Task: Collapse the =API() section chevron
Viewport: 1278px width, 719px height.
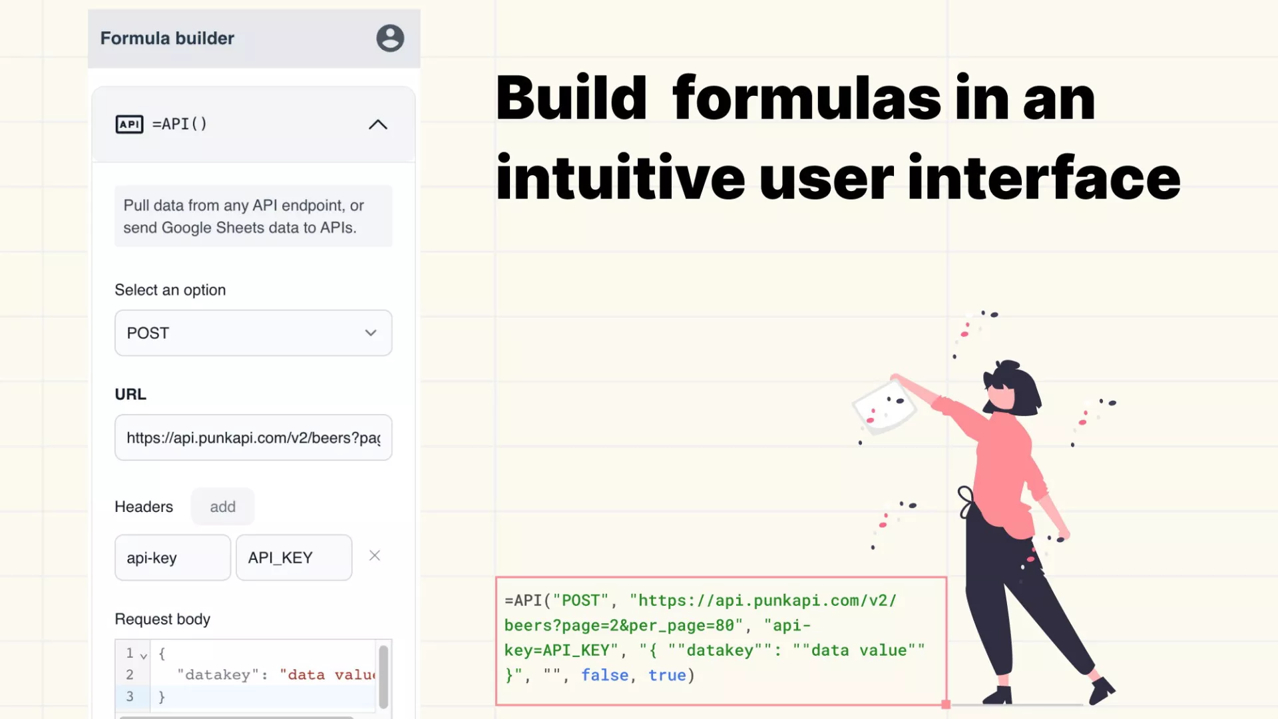Action: (x=377, y=124)
